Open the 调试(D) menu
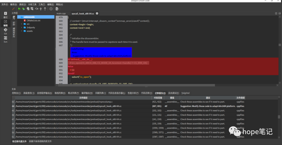Image resolution: width=282 pixels, height=145 pixels. 23,4
